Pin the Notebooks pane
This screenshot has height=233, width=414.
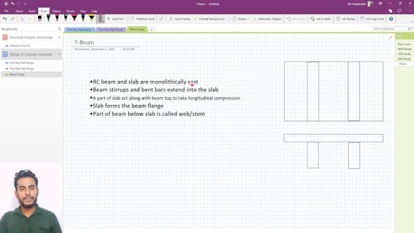click(59, 28)
